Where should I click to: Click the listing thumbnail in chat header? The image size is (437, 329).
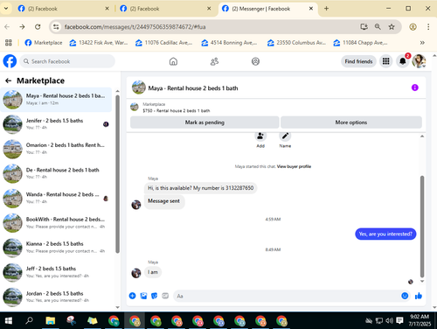click(x=139, y=87)
